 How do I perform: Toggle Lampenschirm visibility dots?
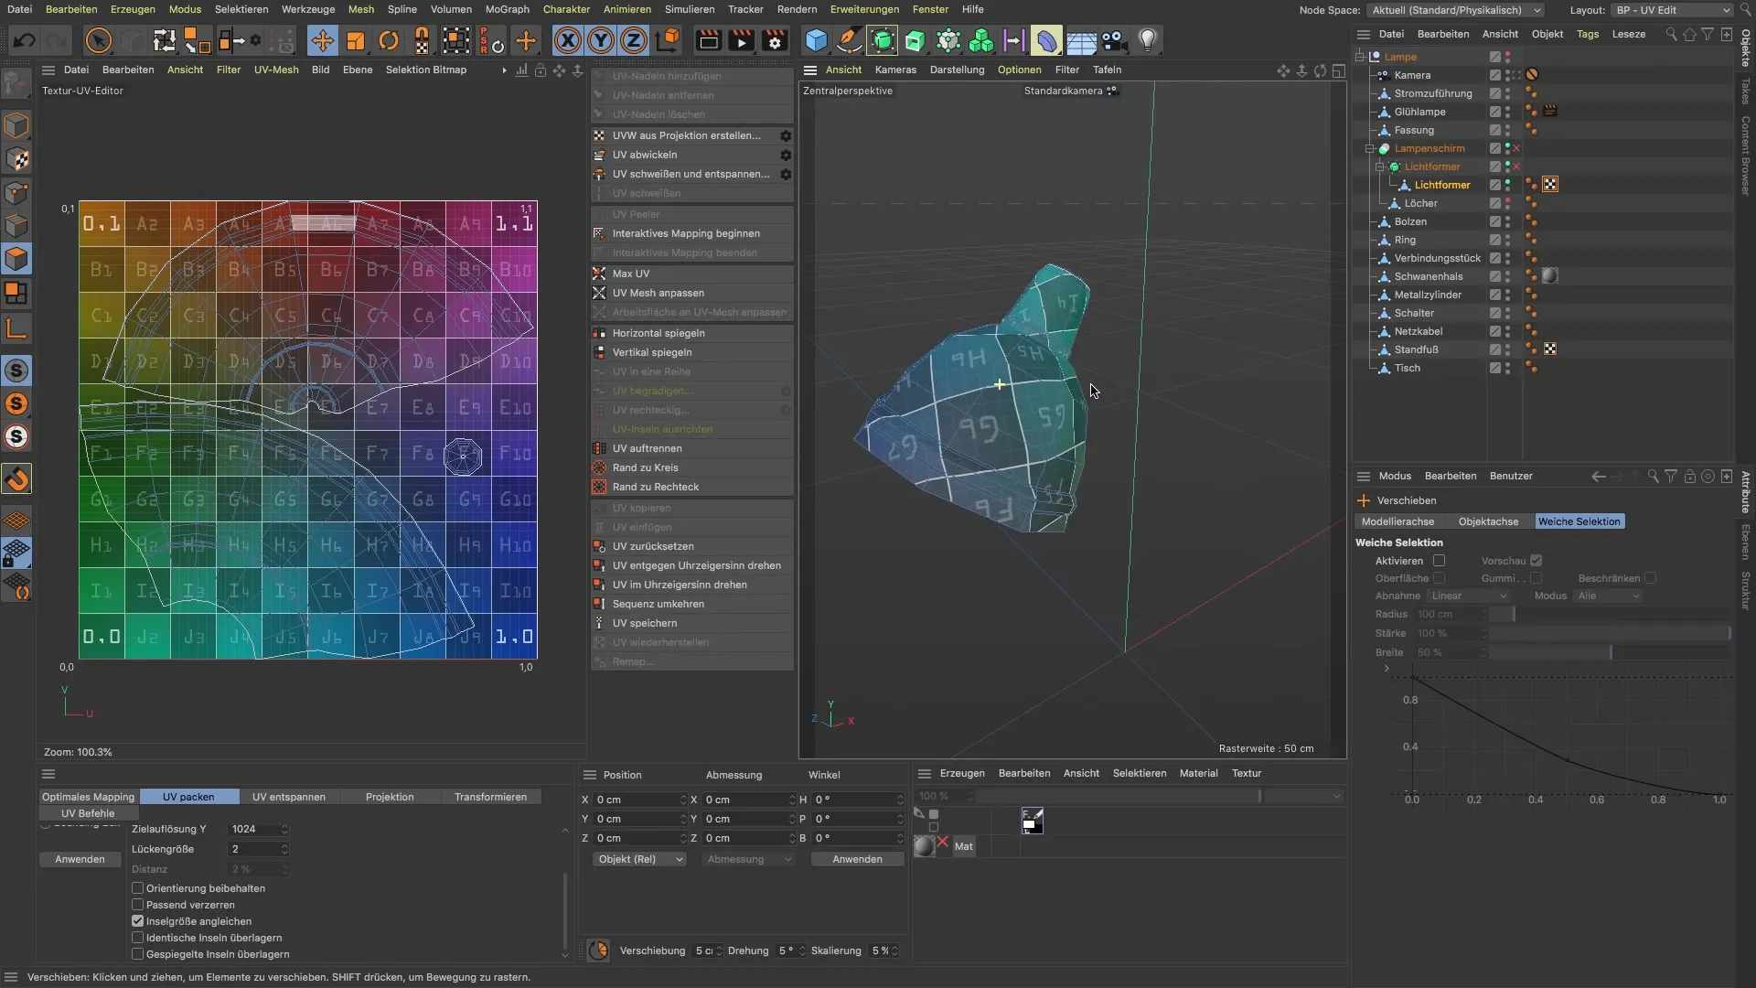coord(1507,148)
